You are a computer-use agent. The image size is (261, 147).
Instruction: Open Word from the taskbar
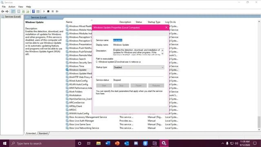point(108,143)
